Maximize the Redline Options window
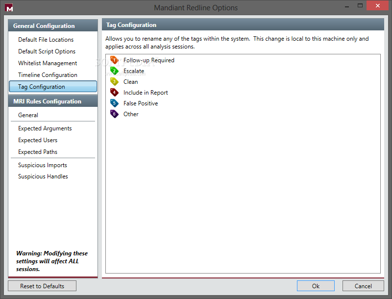The image size is (392, 299). tap(360, 6)
